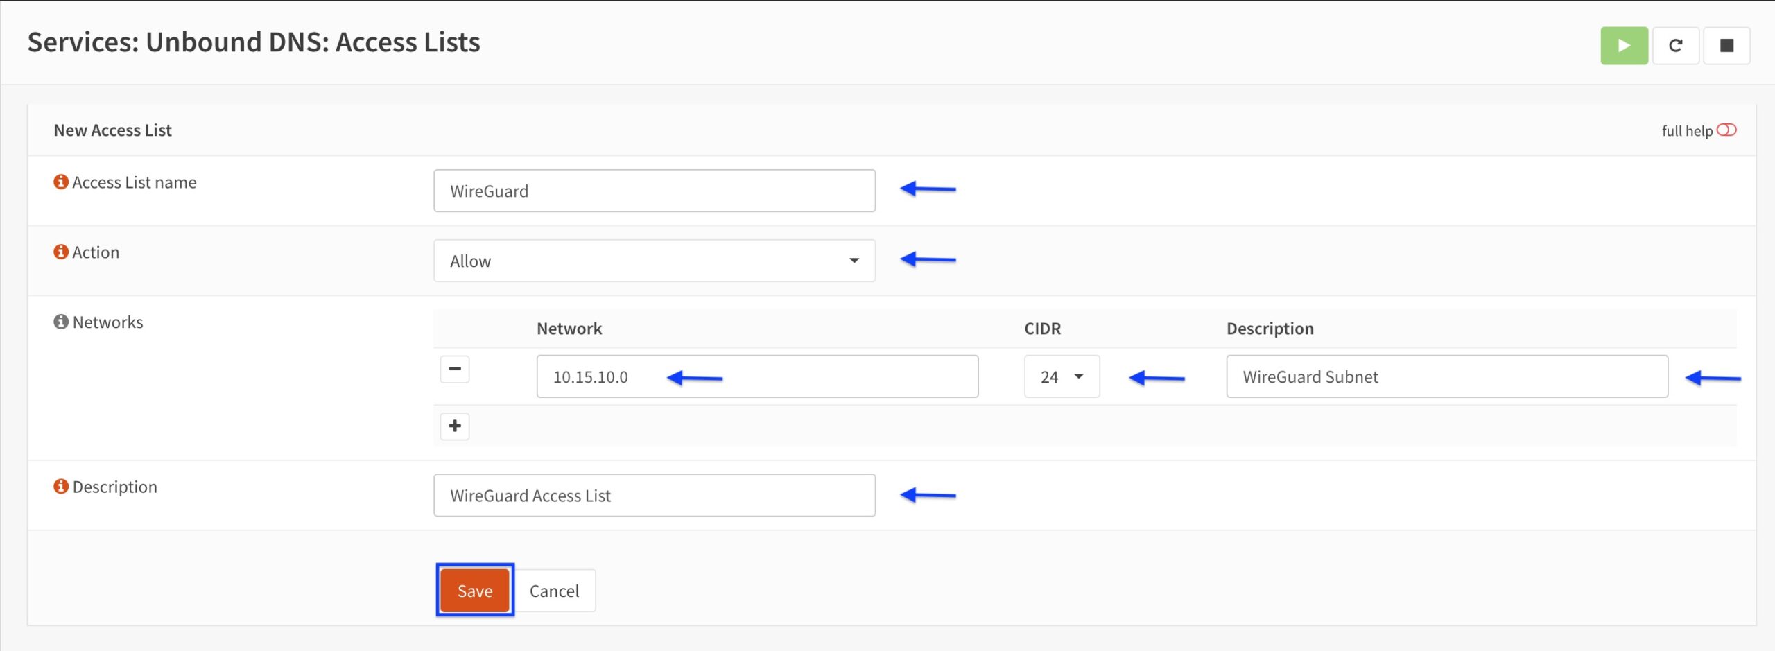
Task: Remove the 10.15.10.0 network row
Action: point(455,369)
